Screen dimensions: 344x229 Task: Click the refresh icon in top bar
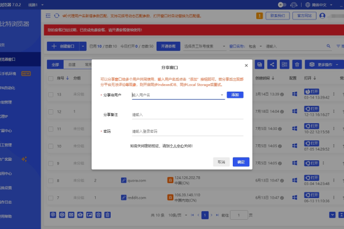coord(57,16)
